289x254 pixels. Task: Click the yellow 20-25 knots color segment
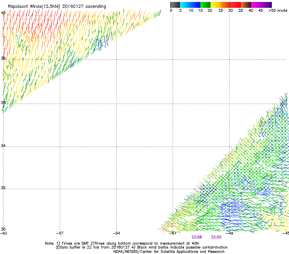click(216, 5)
